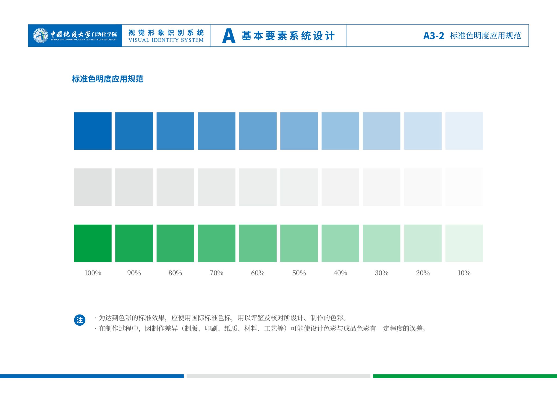Select the 70% green color swatch
The height and width of the screenshot is (393, 557).
[x=216, y=243]
